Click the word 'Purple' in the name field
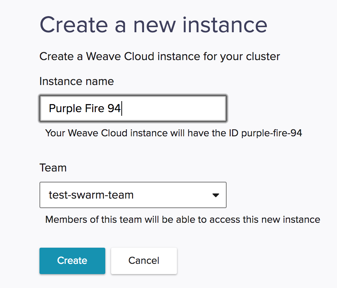 [x=65, y=108]
